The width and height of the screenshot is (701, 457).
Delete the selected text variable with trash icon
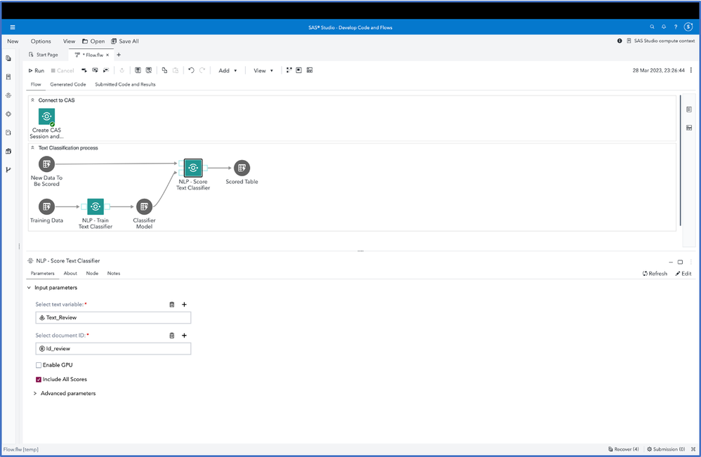pos(171,304)
